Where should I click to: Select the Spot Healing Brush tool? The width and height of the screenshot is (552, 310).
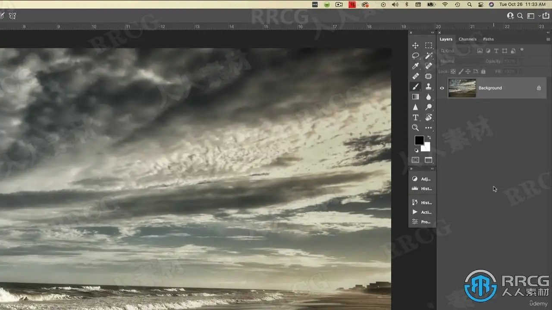(428, 66)
